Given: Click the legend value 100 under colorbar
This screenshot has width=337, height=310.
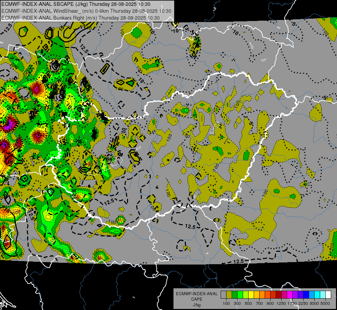Looking at the screenshot, I should coord(226,303).
